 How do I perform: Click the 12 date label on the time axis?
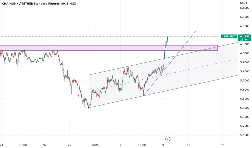188,145
